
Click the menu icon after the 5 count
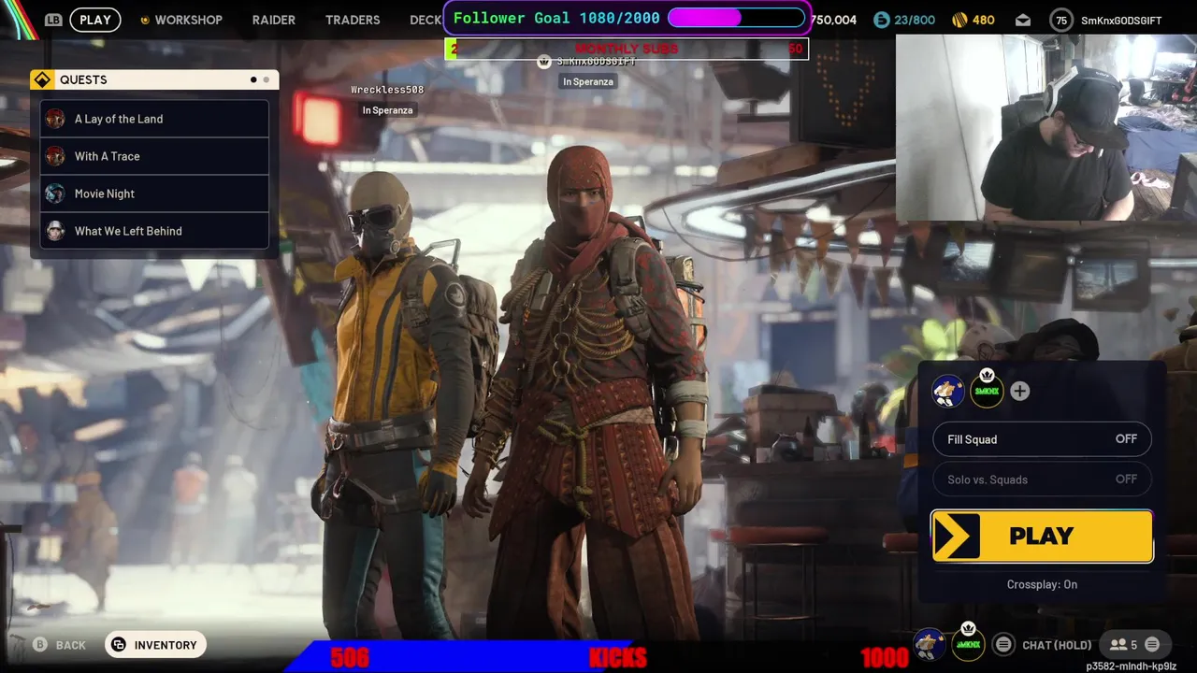(1152, 644)
